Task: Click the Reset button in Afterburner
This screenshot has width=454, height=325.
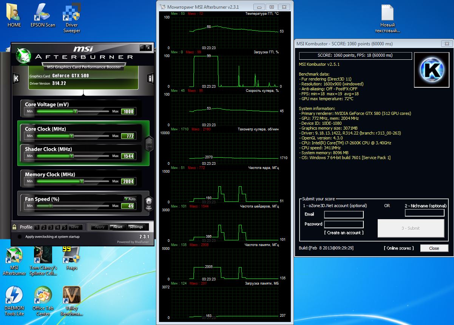Action: click(118, 227)
